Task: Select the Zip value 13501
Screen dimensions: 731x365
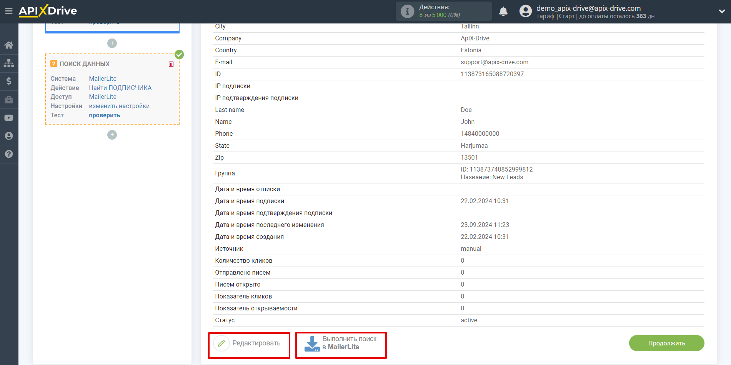Action: [469, 158]
